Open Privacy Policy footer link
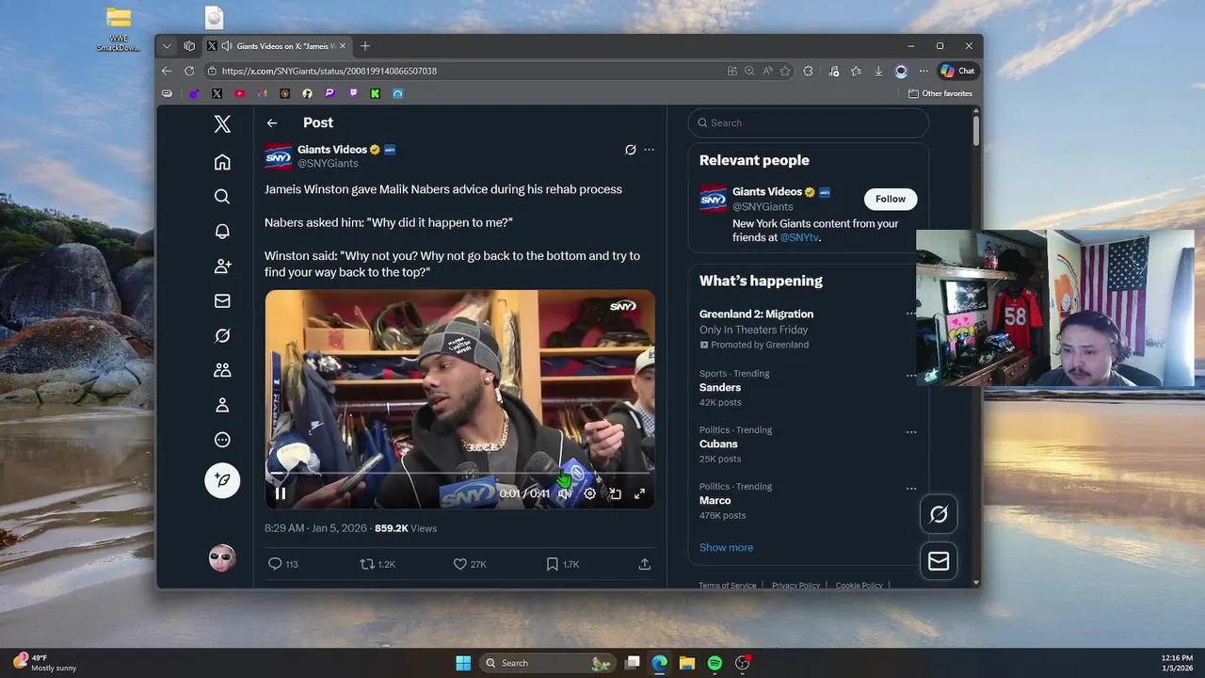The width and height of the screenshot is (1205, 678). [x=795, y=586]
